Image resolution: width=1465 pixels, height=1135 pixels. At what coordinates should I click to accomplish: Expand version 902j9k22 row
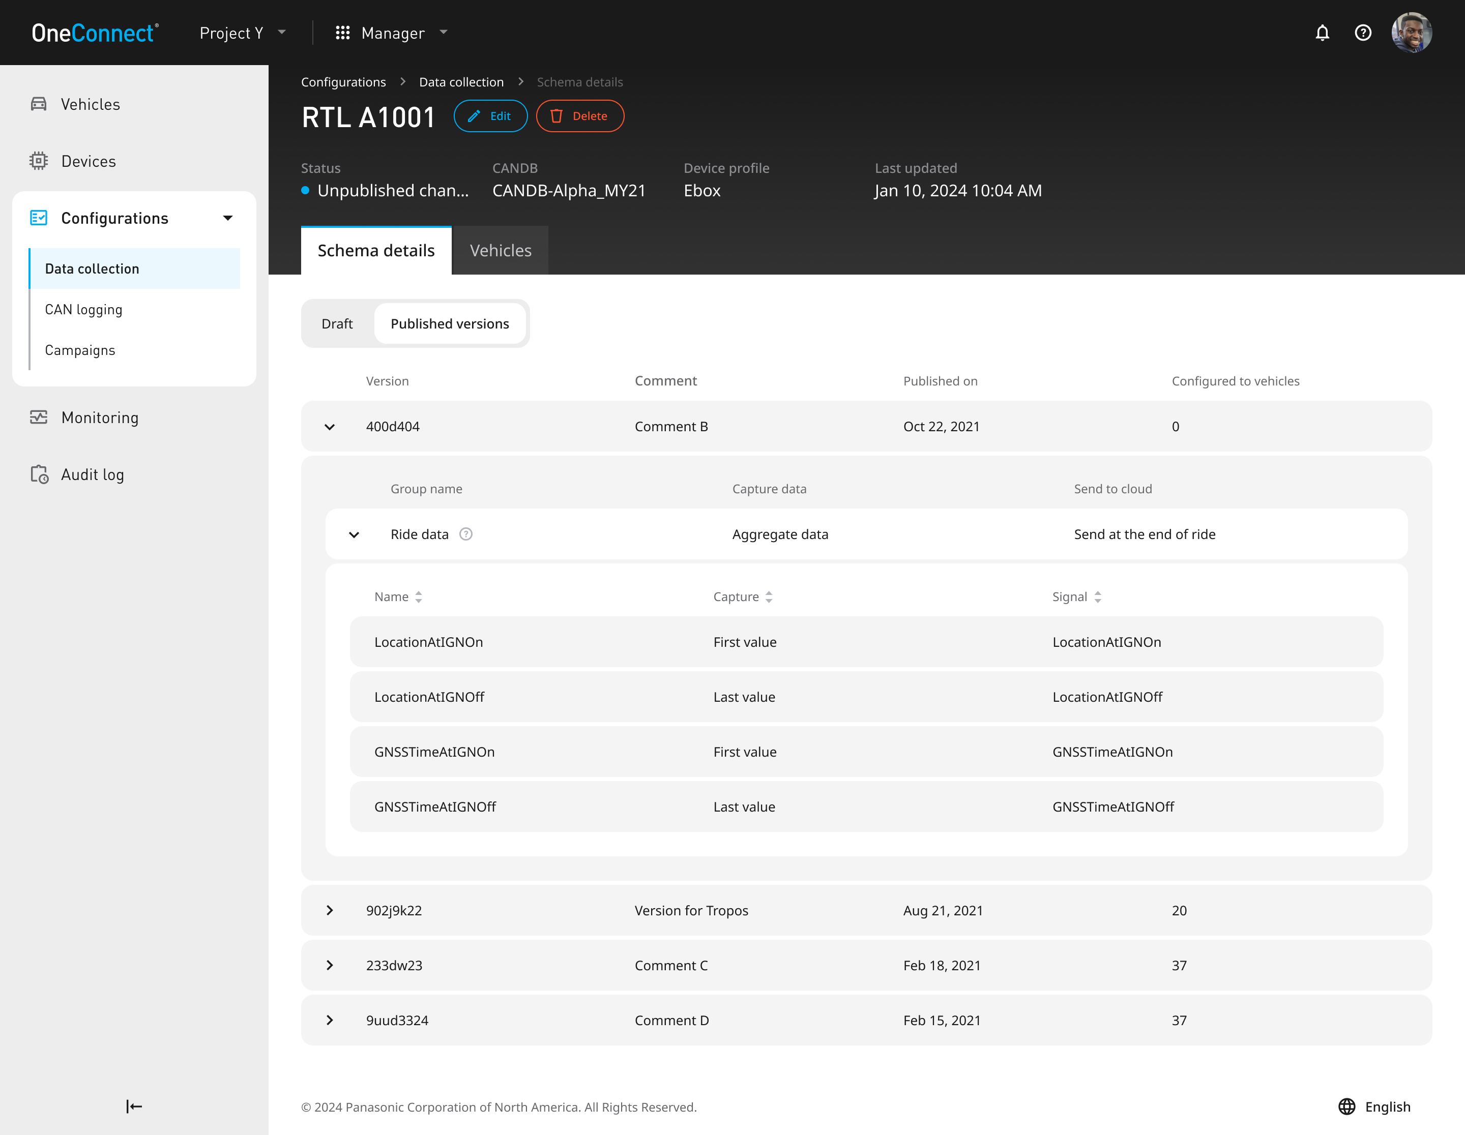[x=329, y=910]
